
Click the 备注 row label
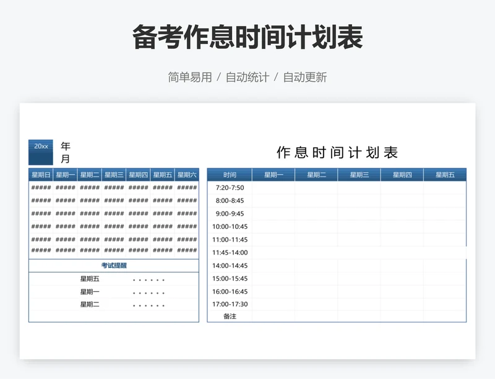click(x=230, y=317)
